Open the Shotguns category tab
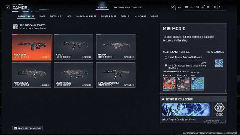 [55, 17]
